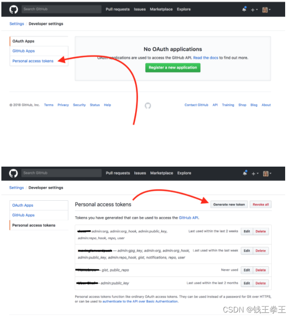Viewport: 293px width, 318px height.
Task: Open the GitHub API link
Action: [188, 218]
